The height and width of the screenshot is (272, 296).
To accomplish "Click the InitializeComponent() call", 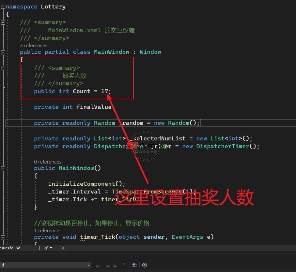I will [86, 184].
